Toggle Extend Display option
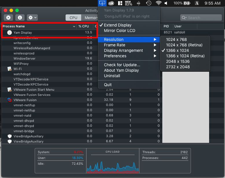This screenshot has height=178, width=225. (x=129, y=25)
